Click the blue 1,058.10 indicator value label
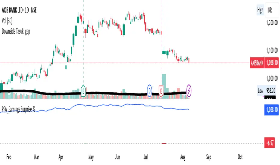 tap(272, 110)
